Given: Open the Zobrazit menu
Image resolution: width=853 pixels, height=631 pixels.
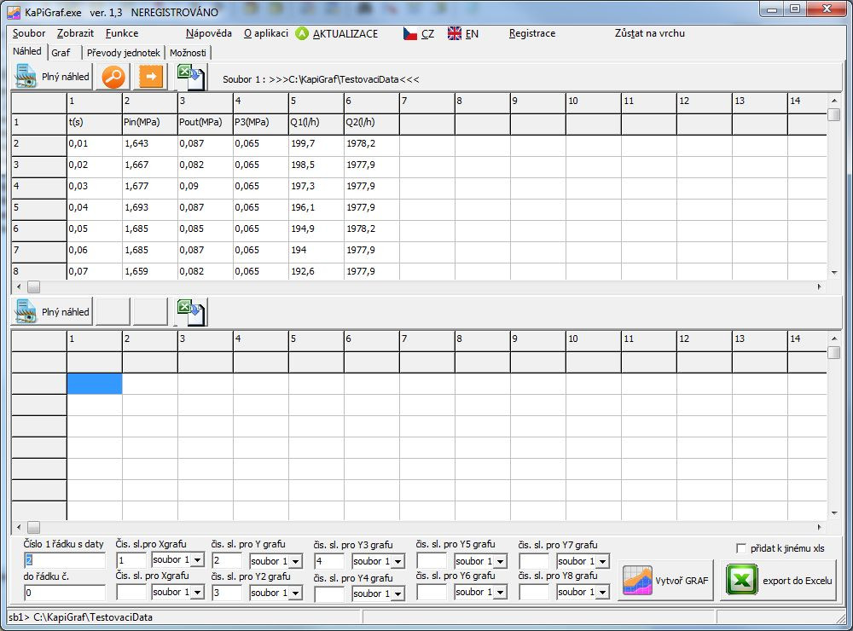Looking at the screenshot, I should click(x=75, y=33).
